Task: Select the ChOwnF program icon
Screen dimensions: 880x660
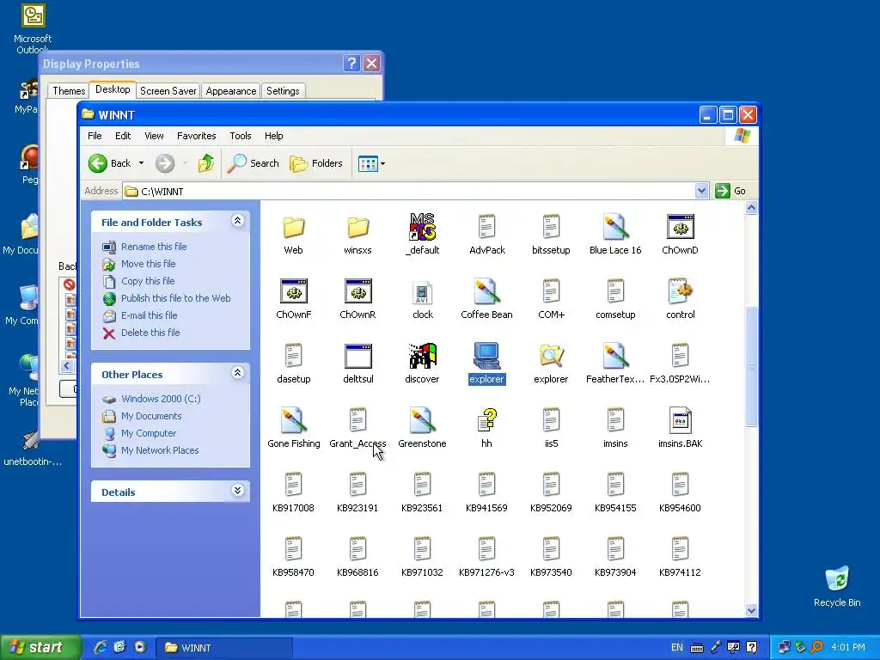Action: [x=294, y=291]
